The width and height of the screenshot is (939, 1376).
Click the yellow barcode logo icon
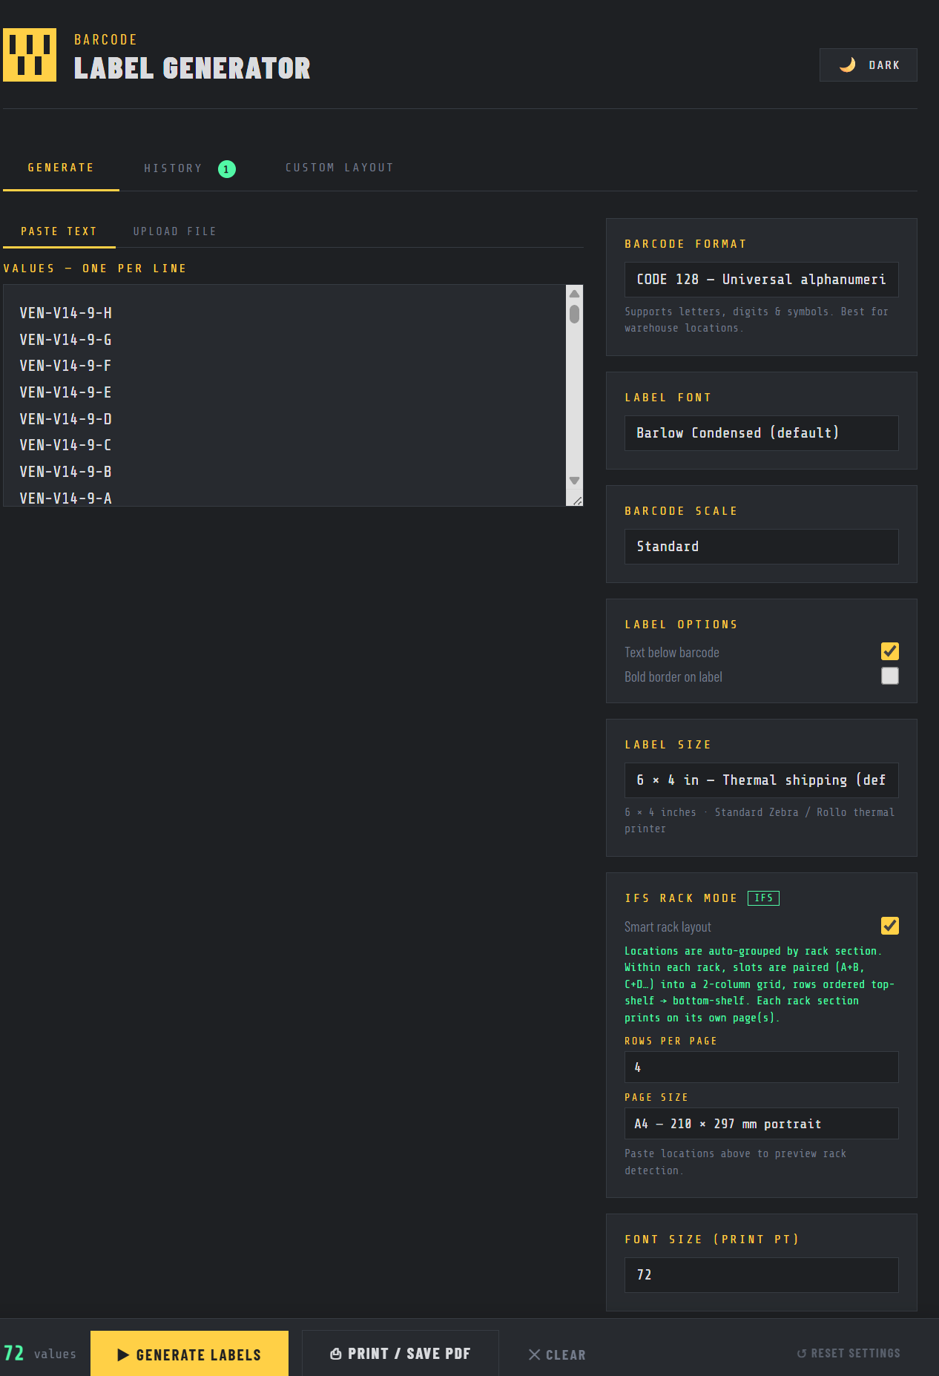coord(30,55)
